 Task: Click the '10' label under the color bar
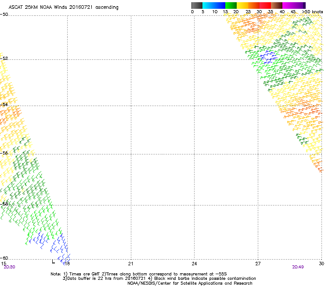point(215,12)
